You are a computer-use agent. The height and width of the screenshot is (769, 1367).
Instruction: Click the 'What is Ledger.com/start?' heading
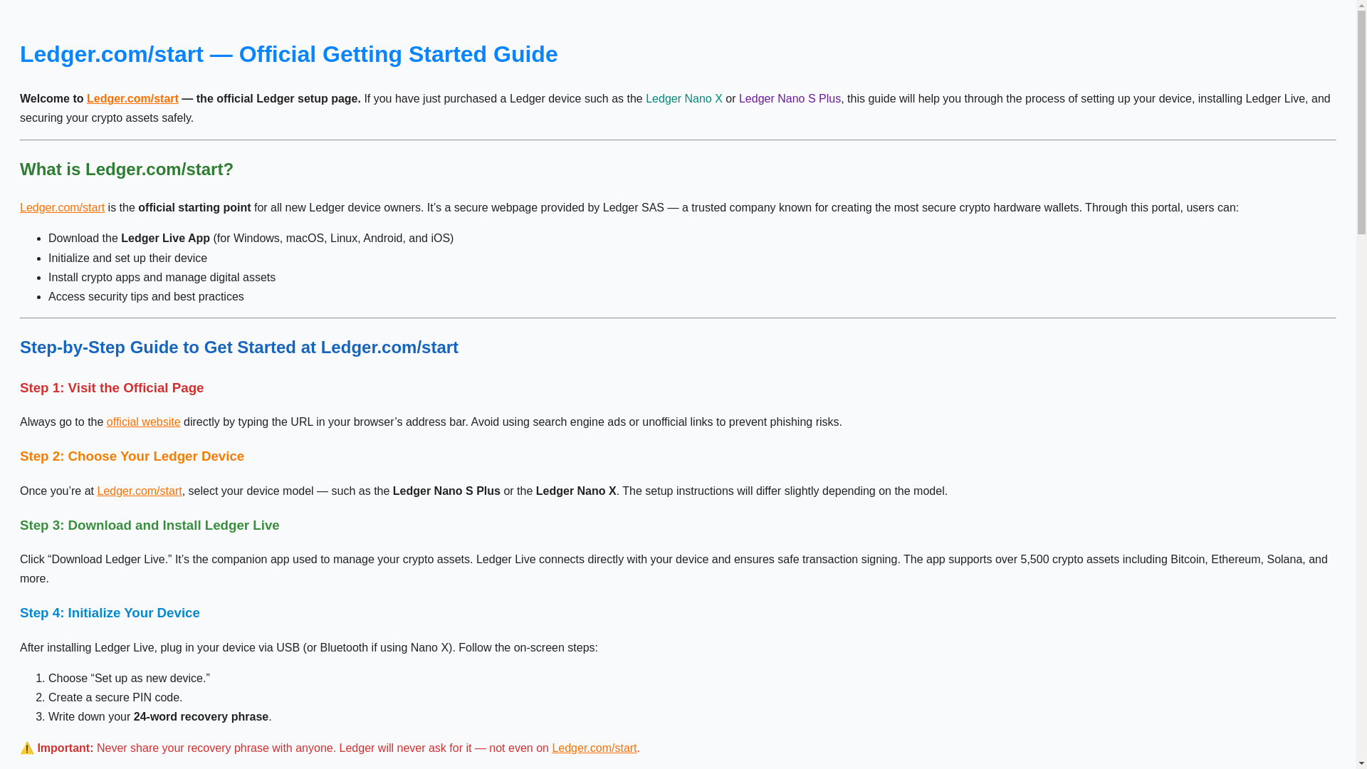click(x=127, y=169)
